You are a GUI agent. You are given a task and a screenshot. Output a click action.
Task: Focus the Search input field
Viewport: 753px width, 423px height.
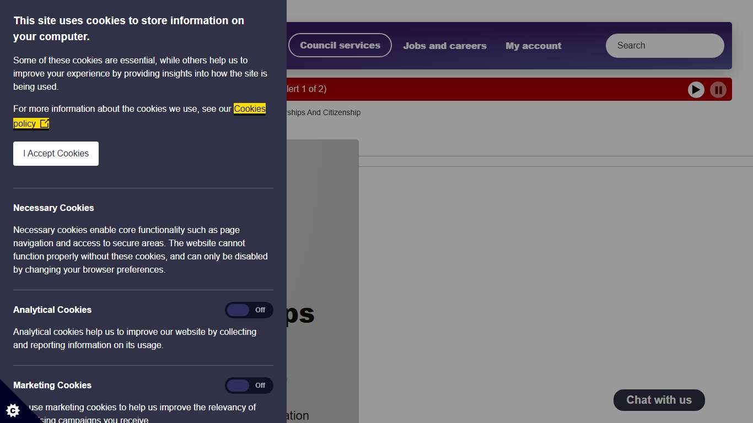(x=664, y=46)
